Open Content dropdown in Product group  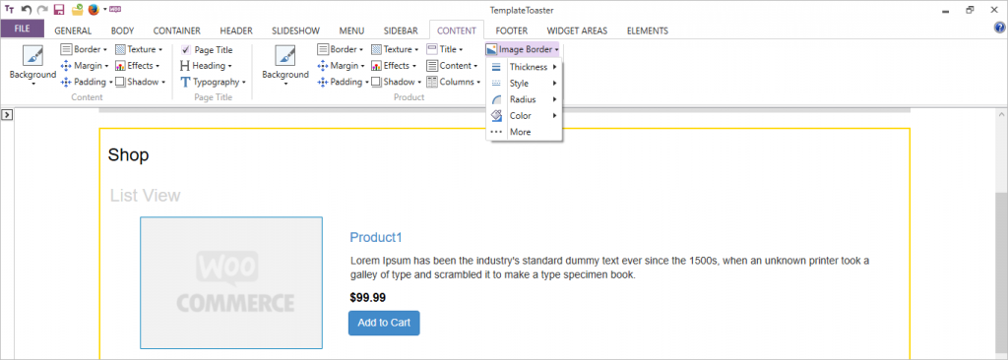[x=452, y=66]
